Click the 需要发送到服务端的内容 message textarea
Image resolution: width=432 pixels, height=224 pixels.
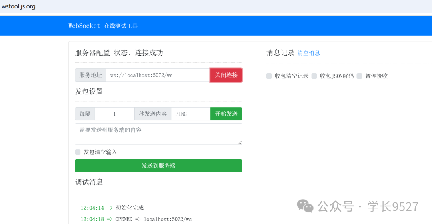tap(158, 134)
